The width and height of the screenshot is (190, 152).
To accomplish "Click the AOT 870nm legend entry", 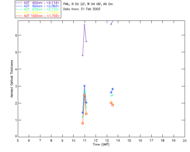I will point(37,12).
